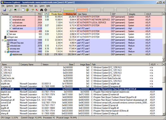Open the Users menu
The image size is (166, 120).
point(42,6)
